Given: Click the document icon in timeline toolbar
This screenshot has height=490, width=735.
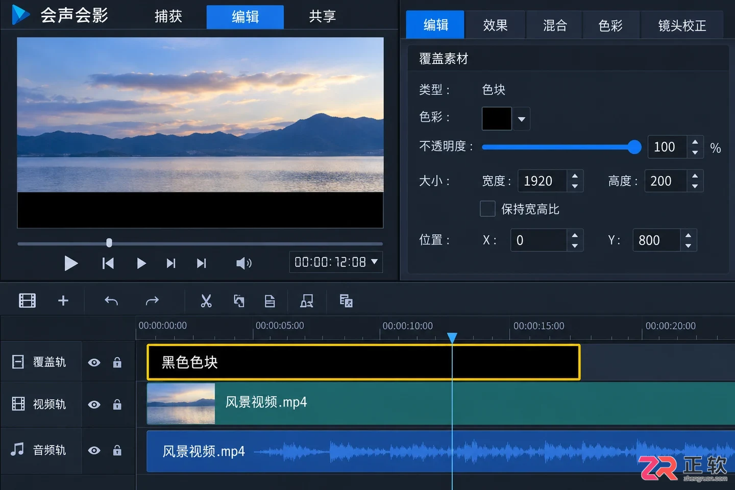Looking at the screenshot, I should pos(270,301).
